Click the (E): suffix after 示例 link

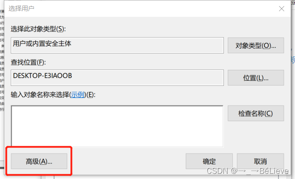[x=91, y=95]
